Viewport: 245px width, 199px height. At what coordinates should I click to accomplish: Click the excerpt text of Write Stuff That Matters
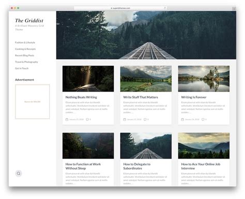(x=145, y=108)
